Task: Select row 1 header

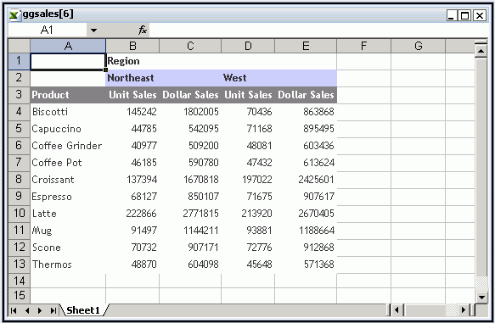Action: point(19,60)
